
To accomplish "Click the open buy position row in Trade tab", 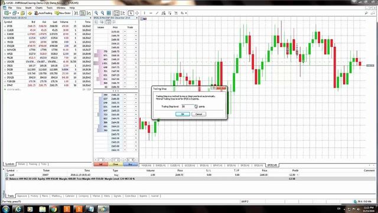I will coord(190,175).
